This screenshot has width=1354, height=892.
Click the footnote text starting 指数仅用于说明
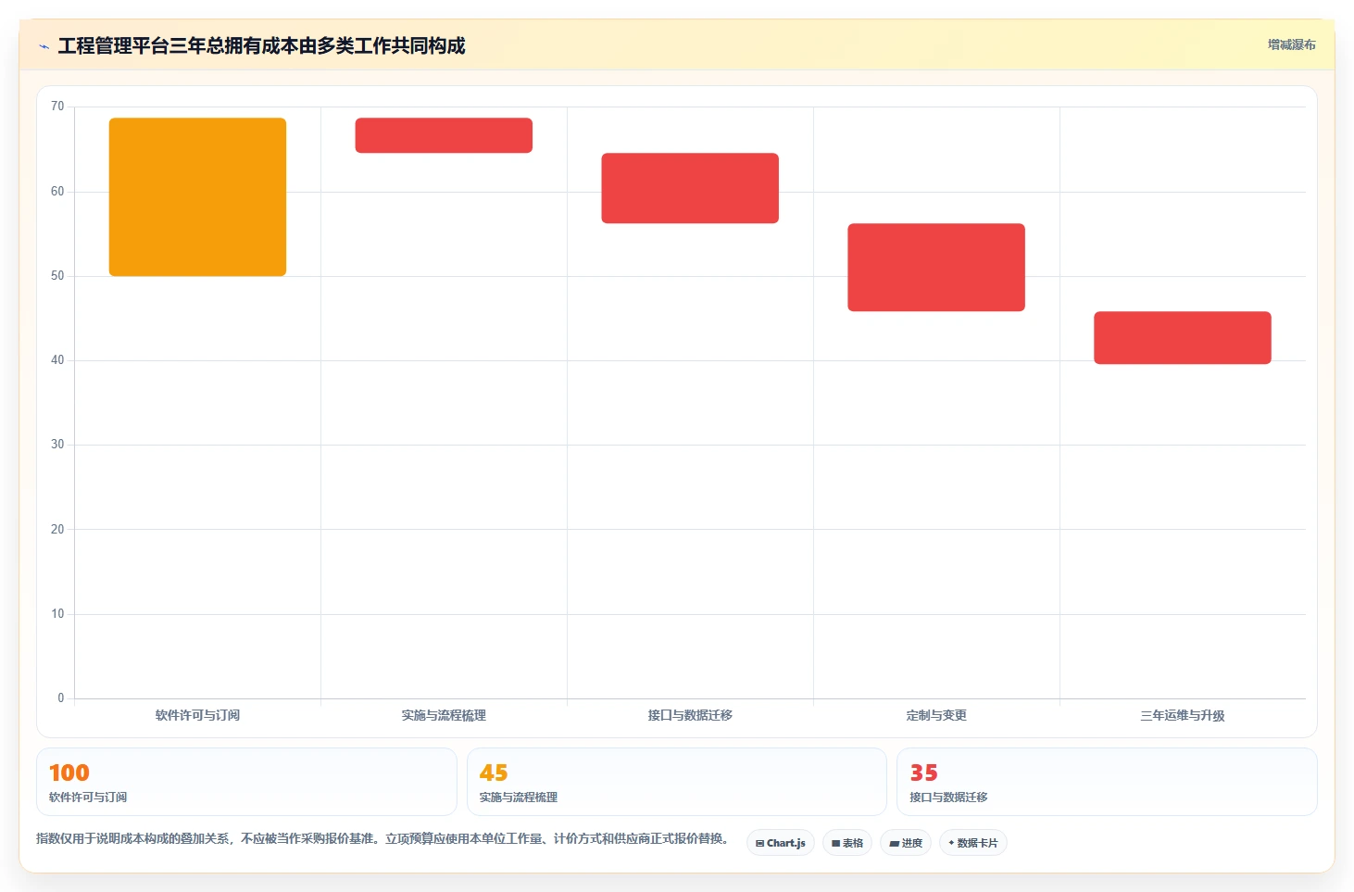coord(382,838)
